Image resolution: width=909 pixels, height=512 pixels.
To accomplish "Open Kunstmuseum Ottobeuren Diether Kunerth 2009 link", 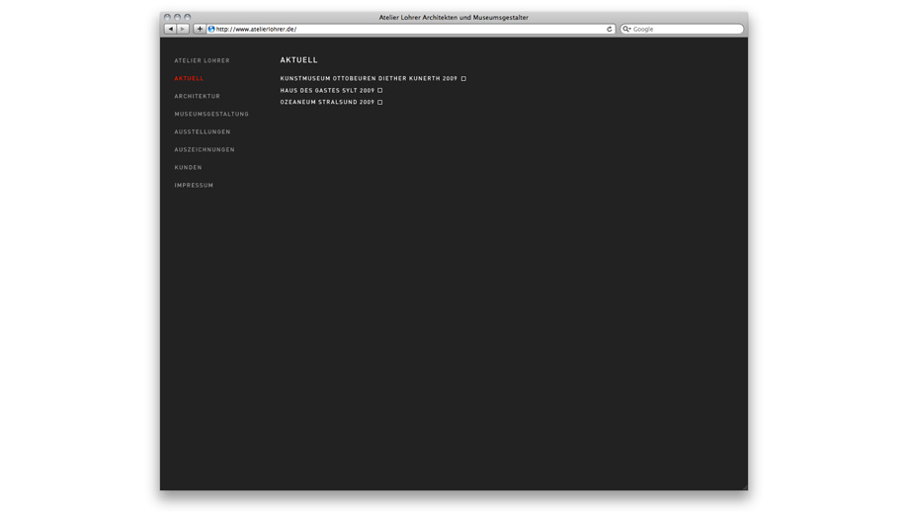I will 369,79.
